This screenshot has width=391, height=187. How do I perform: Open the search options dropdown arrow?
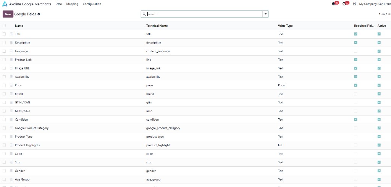tap(266, 14)
